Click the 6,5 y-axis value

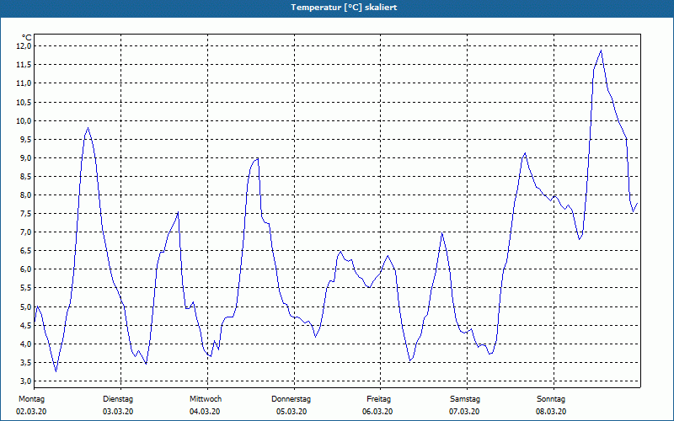tap(25, 250)
